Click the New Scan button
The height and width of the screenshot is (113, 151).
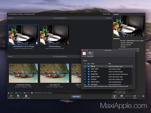pos(76,96)
